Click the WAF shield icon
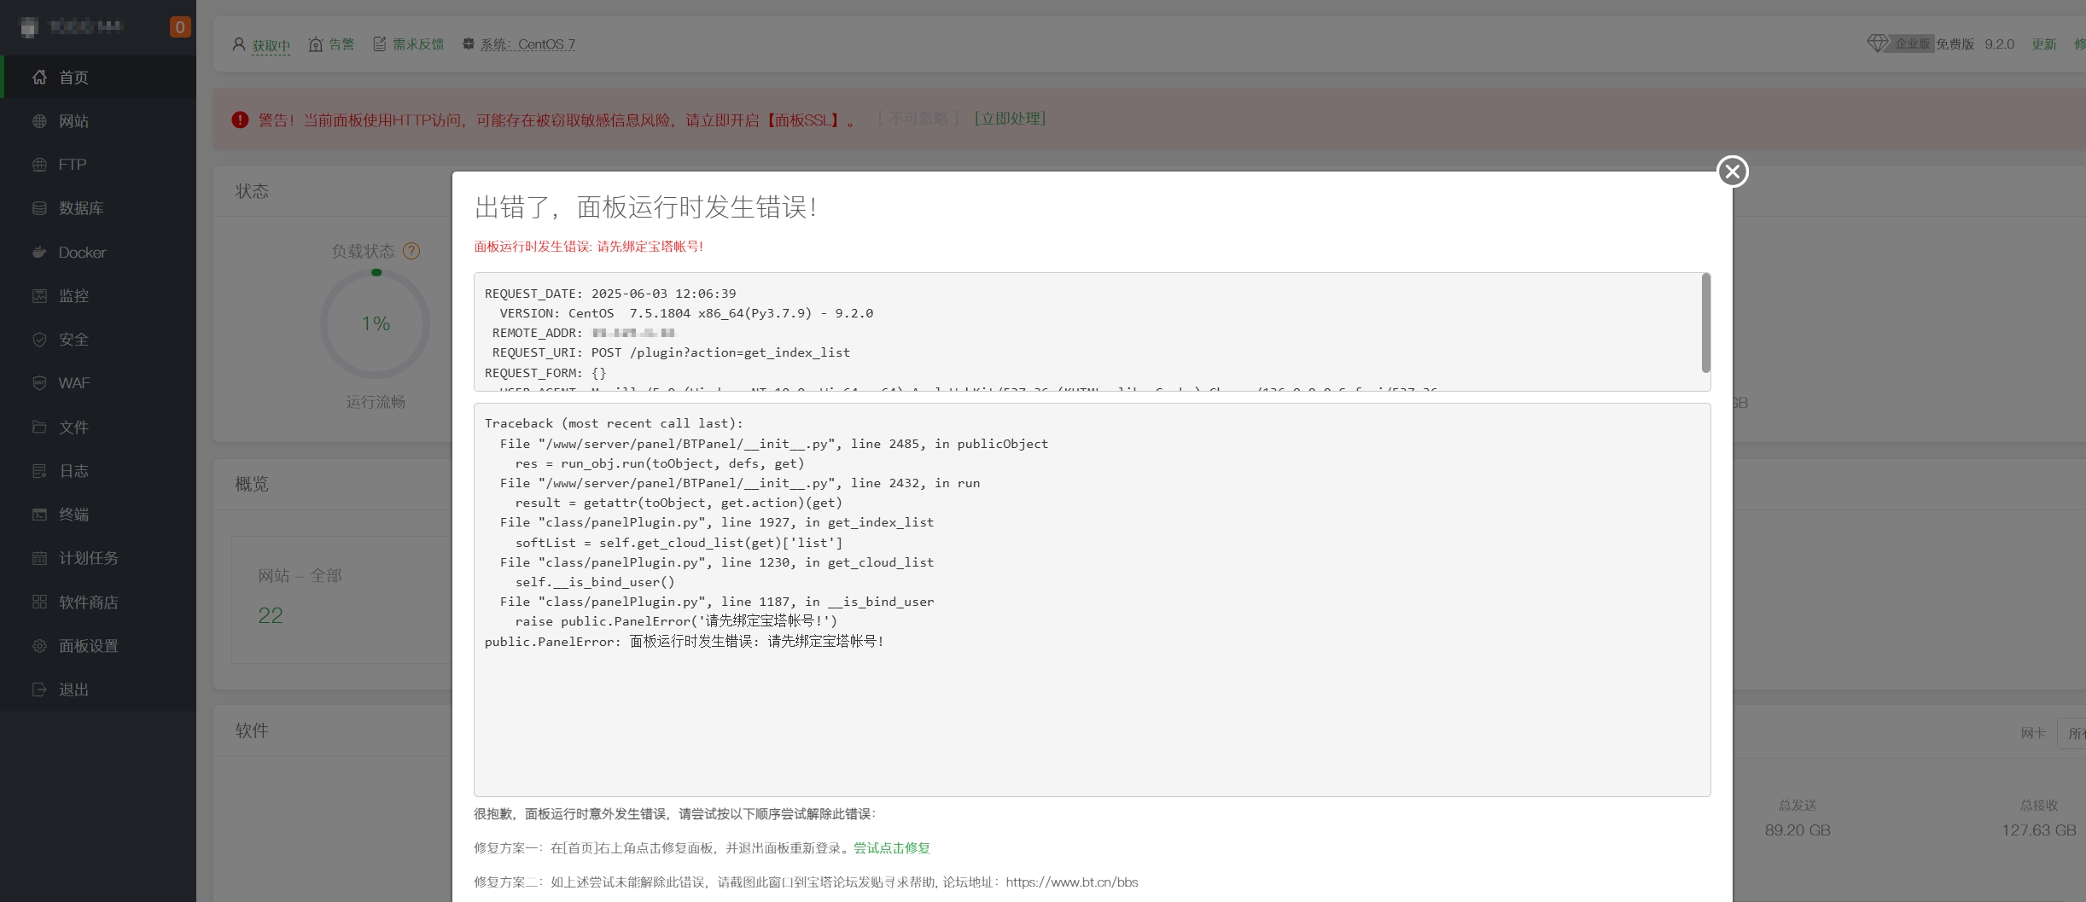The image size is (2086, 902). pos(39,383)
